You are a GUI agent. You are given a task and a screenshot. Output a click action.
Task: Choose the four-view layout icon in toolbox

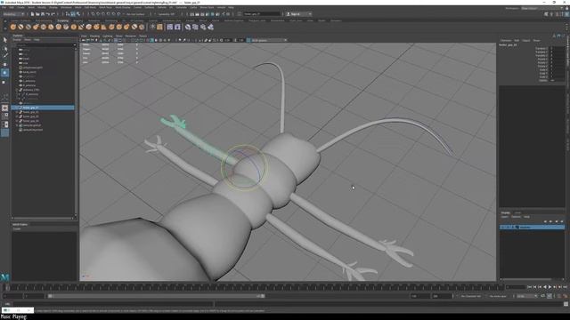[4, 116]
